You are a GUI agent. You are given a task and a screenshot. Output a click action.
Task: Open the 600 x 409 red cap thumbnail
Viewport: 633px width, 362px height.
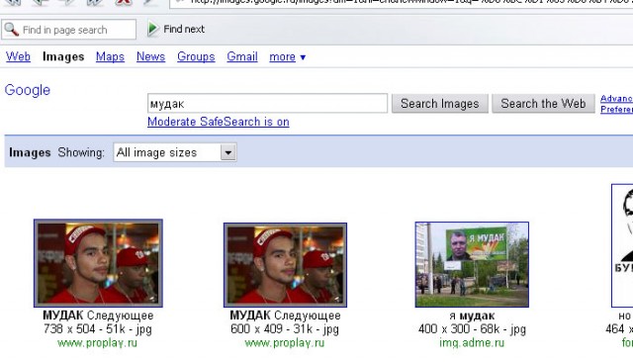(285, 265)
